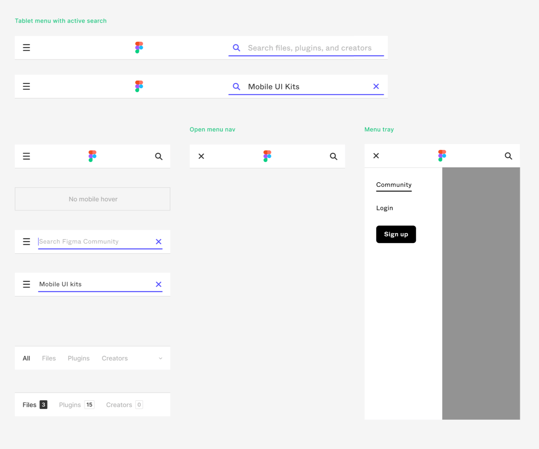This screenshot has height=449, width=539.
Task: Close the Open menu nav with X icon
Action: point(201,156)
